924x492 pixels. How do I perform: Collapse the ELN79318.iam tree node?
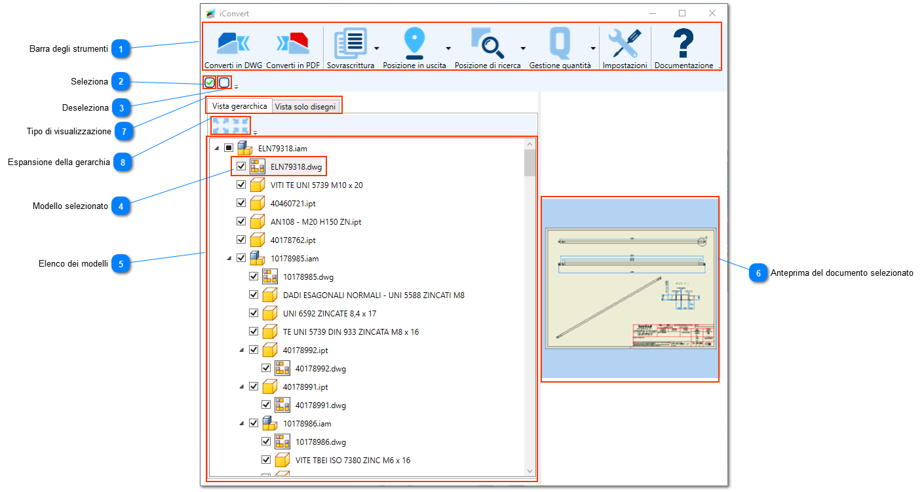pos(217,149)
